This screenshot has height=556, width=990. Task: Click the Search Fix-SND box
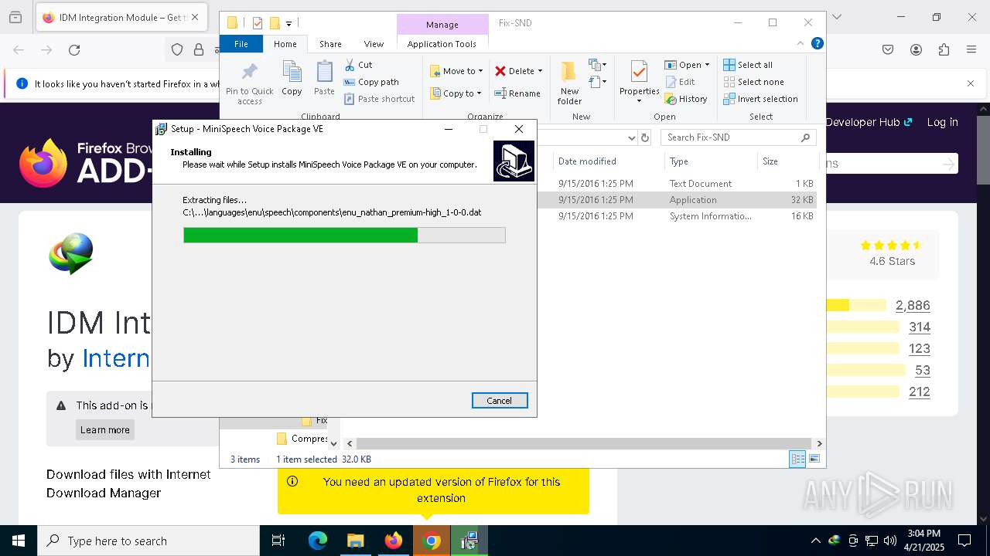click(x=739, y=137)
